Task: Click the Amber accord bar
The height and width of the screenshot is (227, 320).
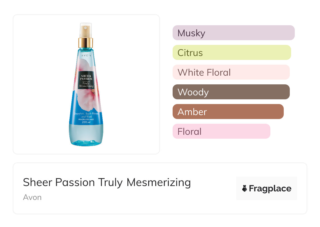Action: (228, 112)
